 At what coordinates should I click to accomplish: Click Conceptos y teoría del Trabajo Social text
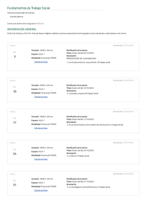click(82, 93)
